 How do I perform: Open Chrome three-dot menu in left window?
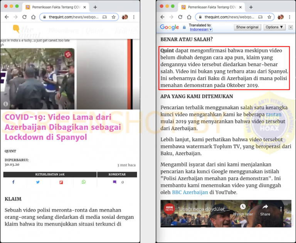pos(134,17)
